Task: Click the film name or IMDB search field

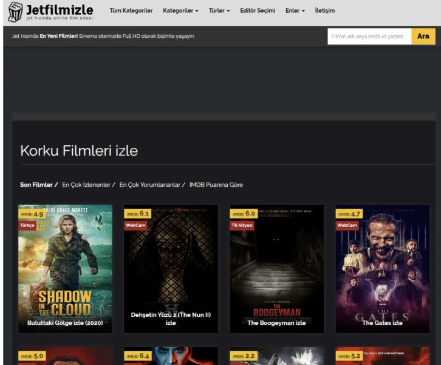Action: tap(369, 36)
